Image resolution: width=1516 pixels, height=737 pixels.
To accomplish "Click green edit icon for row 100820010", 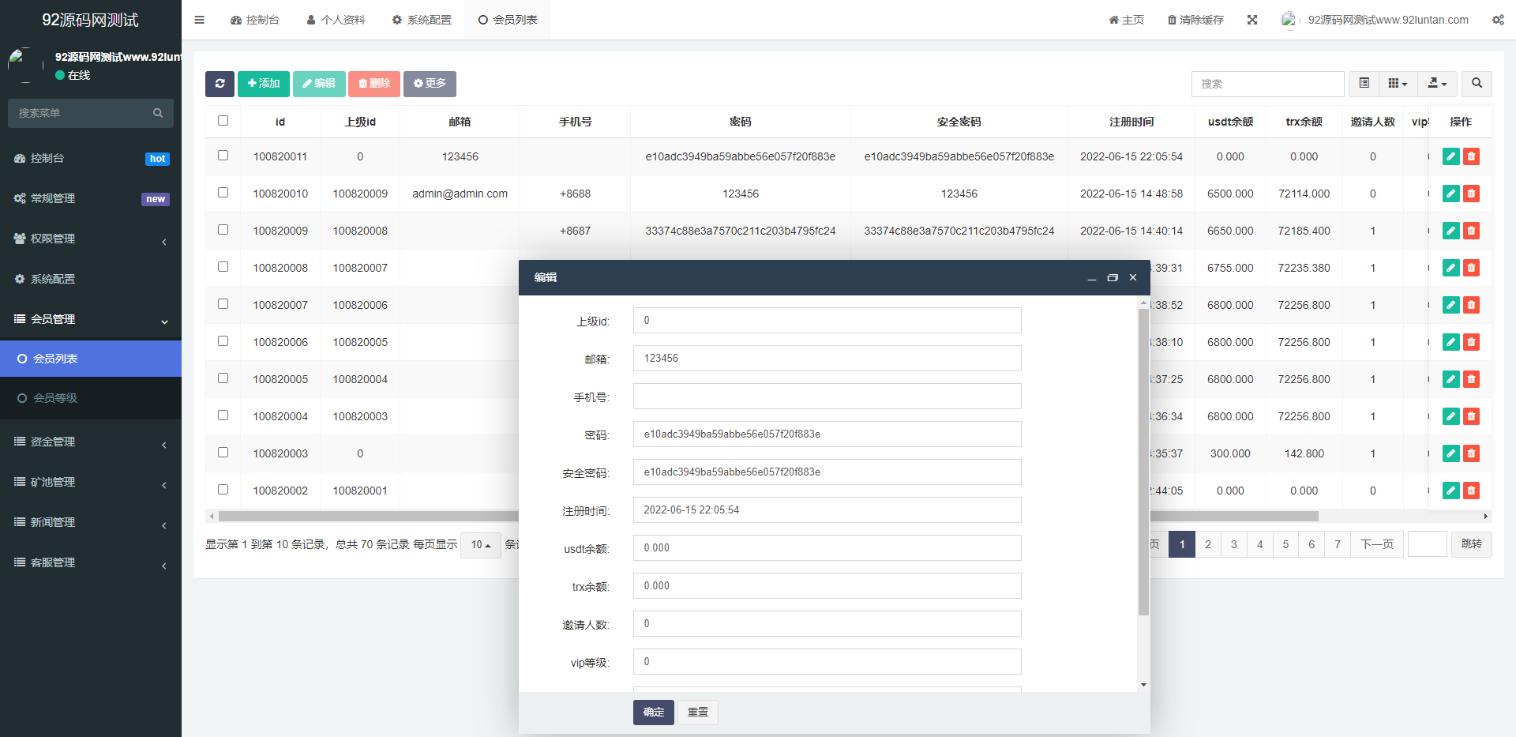I will coord(1450,194).
